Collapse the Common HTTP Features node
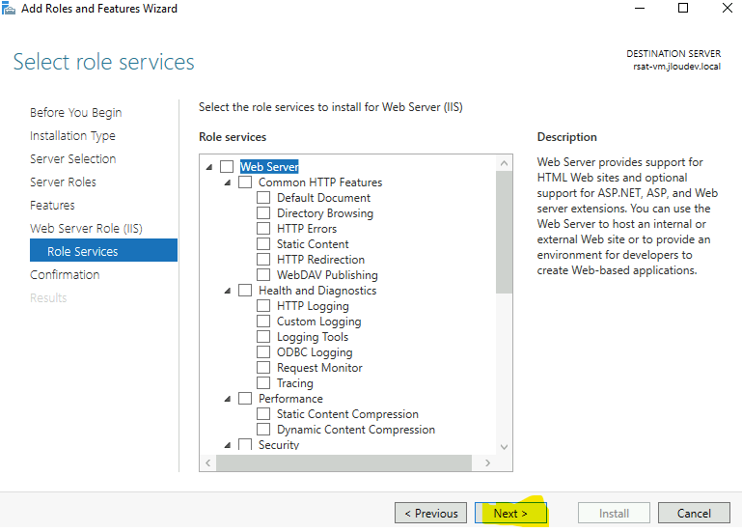 [228, 182]
